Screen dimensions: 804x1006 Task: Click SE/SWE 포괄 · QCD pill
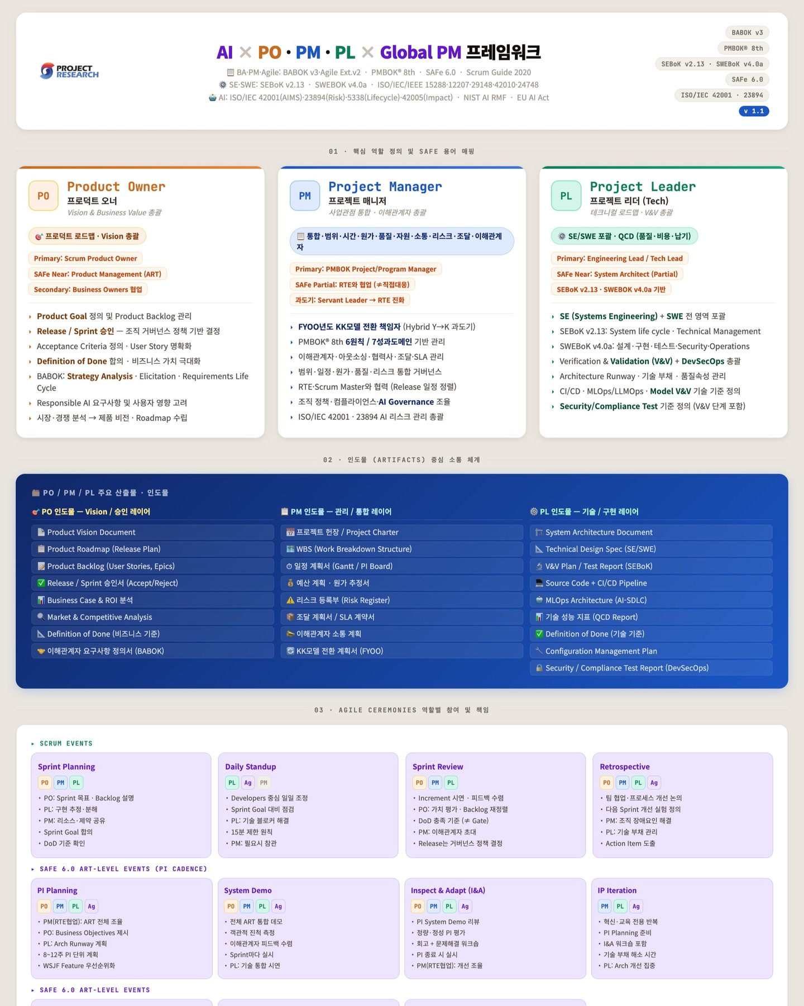coord(624,236)
